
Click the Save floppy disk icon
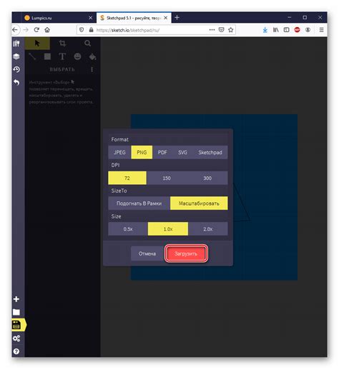(x=16, y=325)
